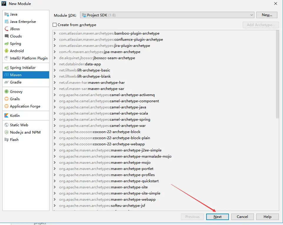This screenshot has width=283, height=225.
Task: Select Gradle module type
Action: click(26, 82)
